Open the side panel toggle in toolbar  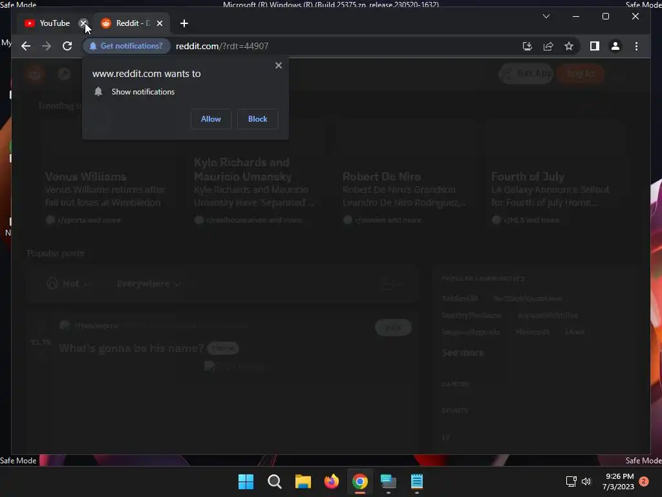pos(595,46)
